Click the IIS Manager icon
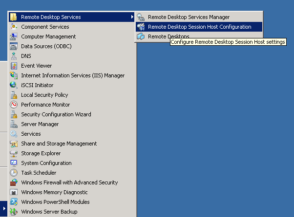The height and width of the screenshot is (217, 294). point(14,75)
